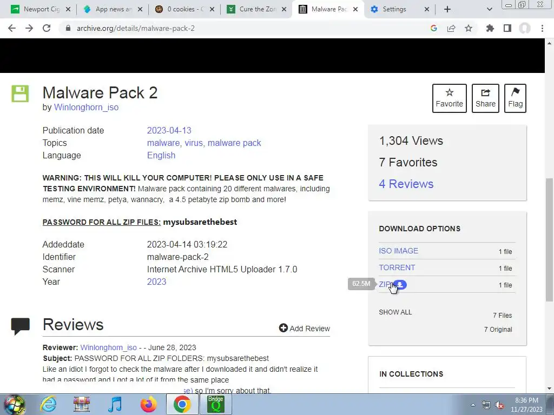Image resolution: width=554 pixels, height=415 pixels.
Task: Click SHOW ALL files
Action: click(x=395, y=312)
